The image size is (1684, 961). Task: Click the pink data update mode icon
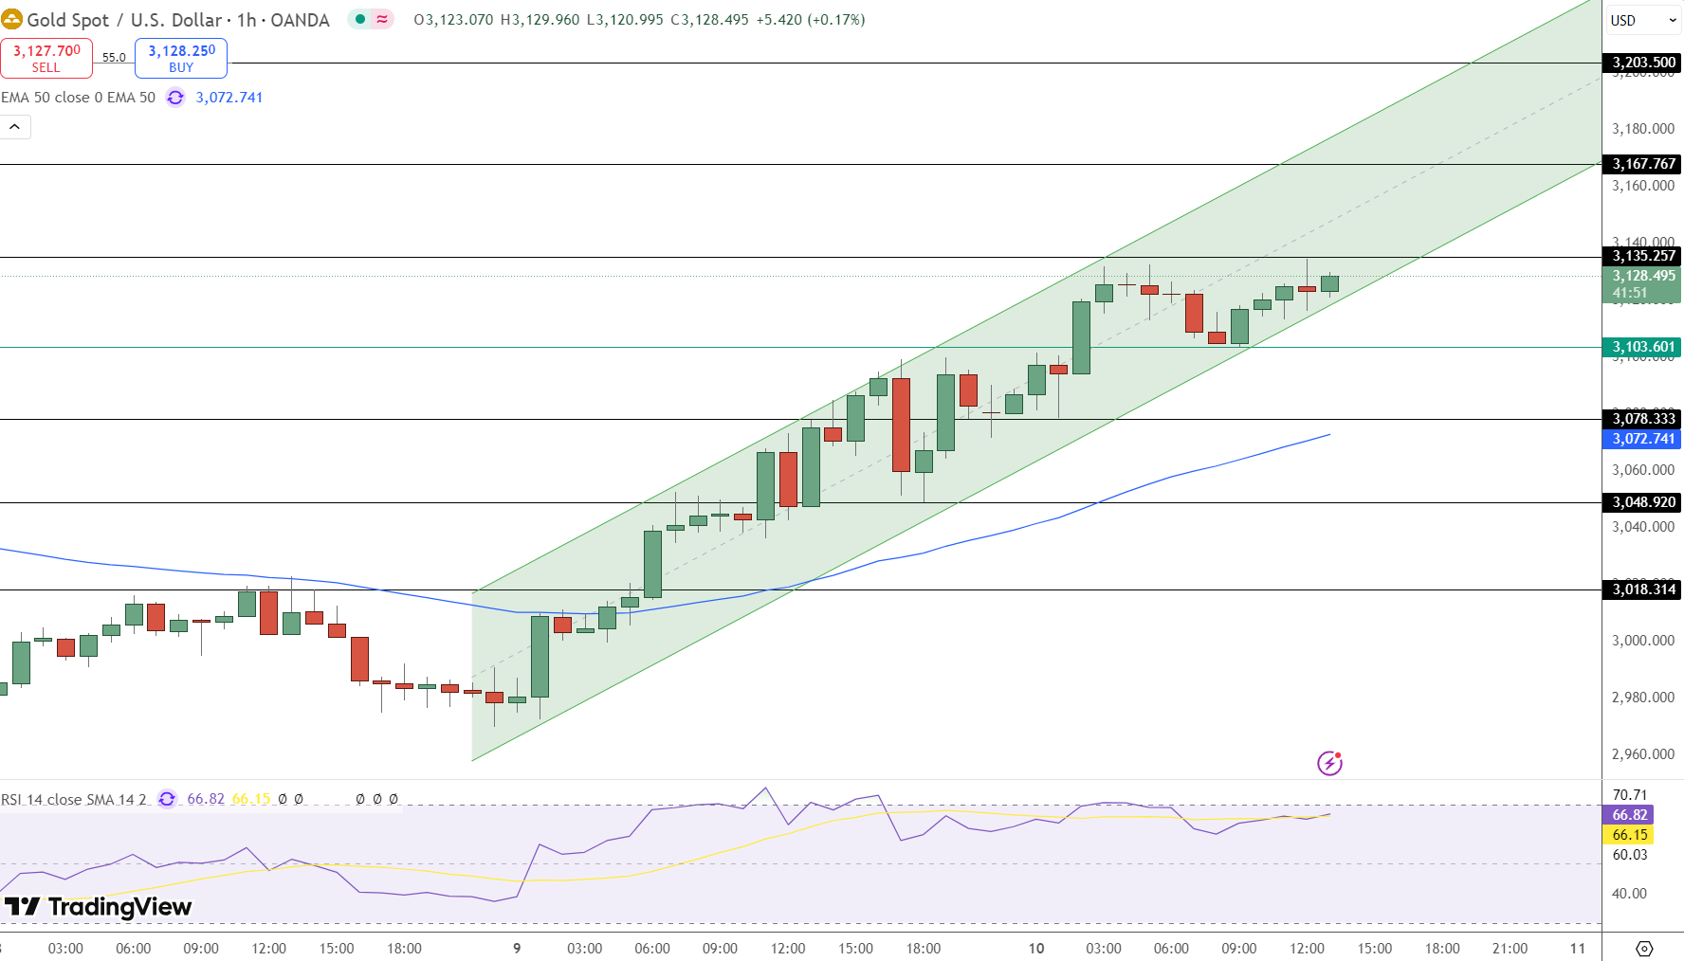tap(382, 19)
